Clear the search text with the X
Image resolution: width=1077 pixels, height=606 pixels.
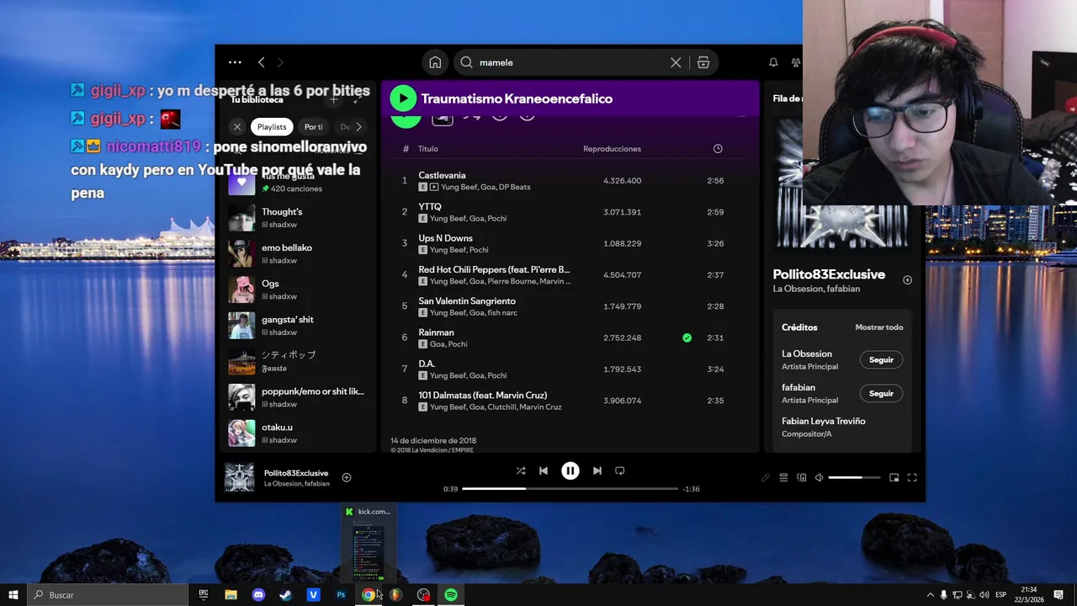tap(676, 62)
